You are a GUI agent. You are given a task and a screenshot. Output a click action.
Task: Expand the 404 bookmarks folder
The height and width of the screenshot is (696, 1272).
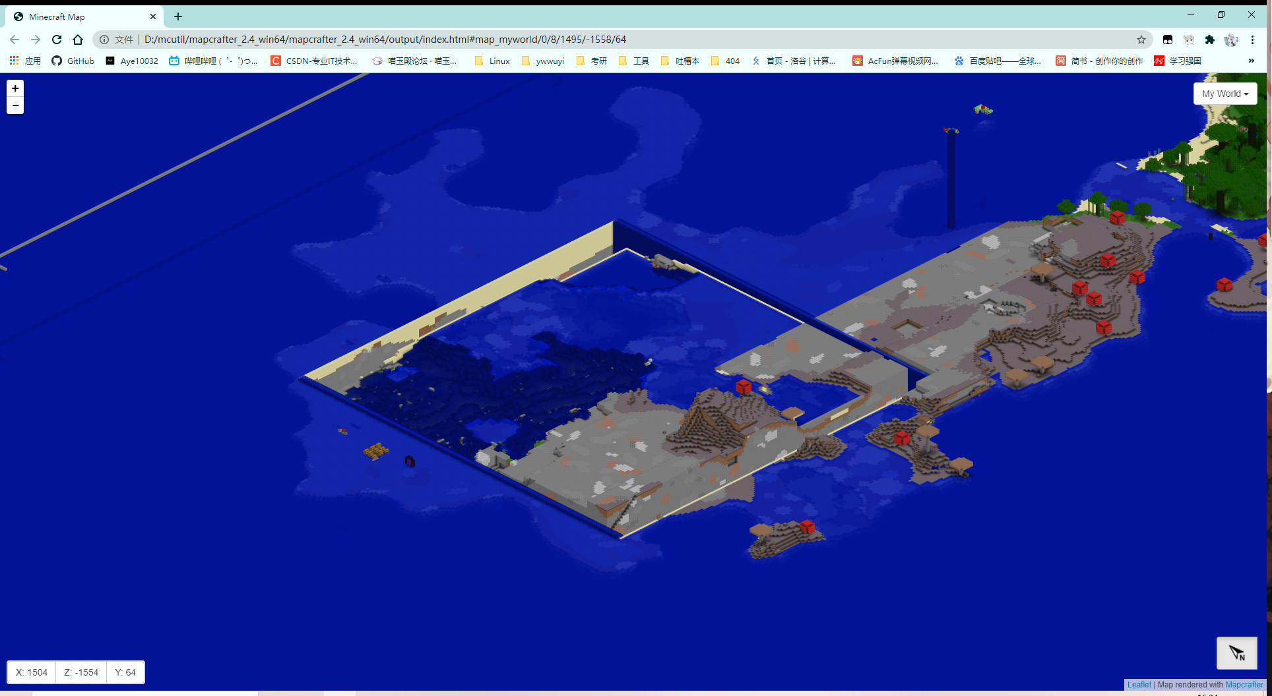725,61
